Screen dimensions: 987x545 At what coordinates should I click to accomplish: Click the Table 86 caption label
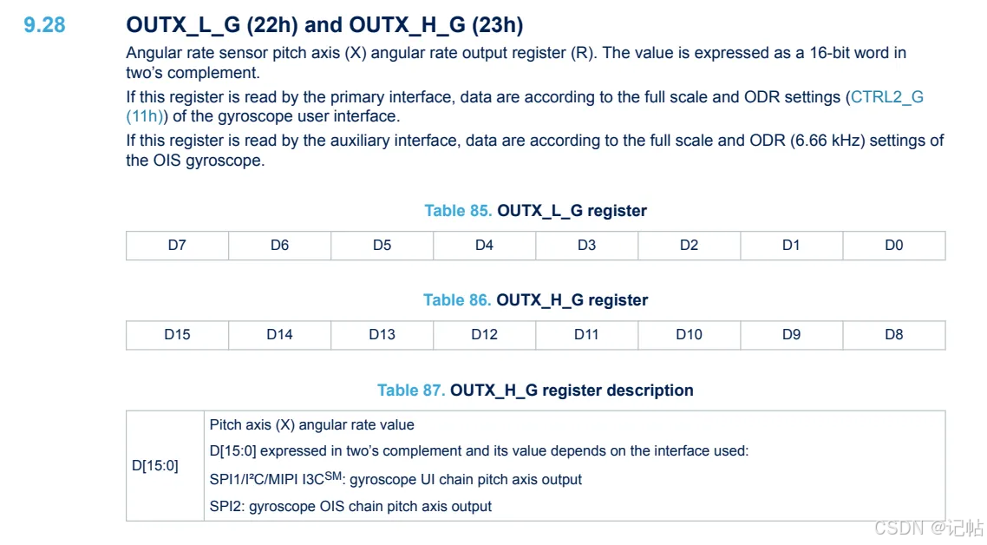[457, 300]
